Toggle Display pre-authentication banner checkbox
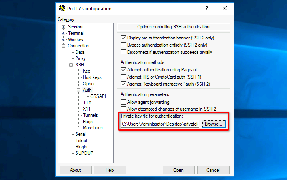Viewport: 287px width, 180px height. (124, 38)
